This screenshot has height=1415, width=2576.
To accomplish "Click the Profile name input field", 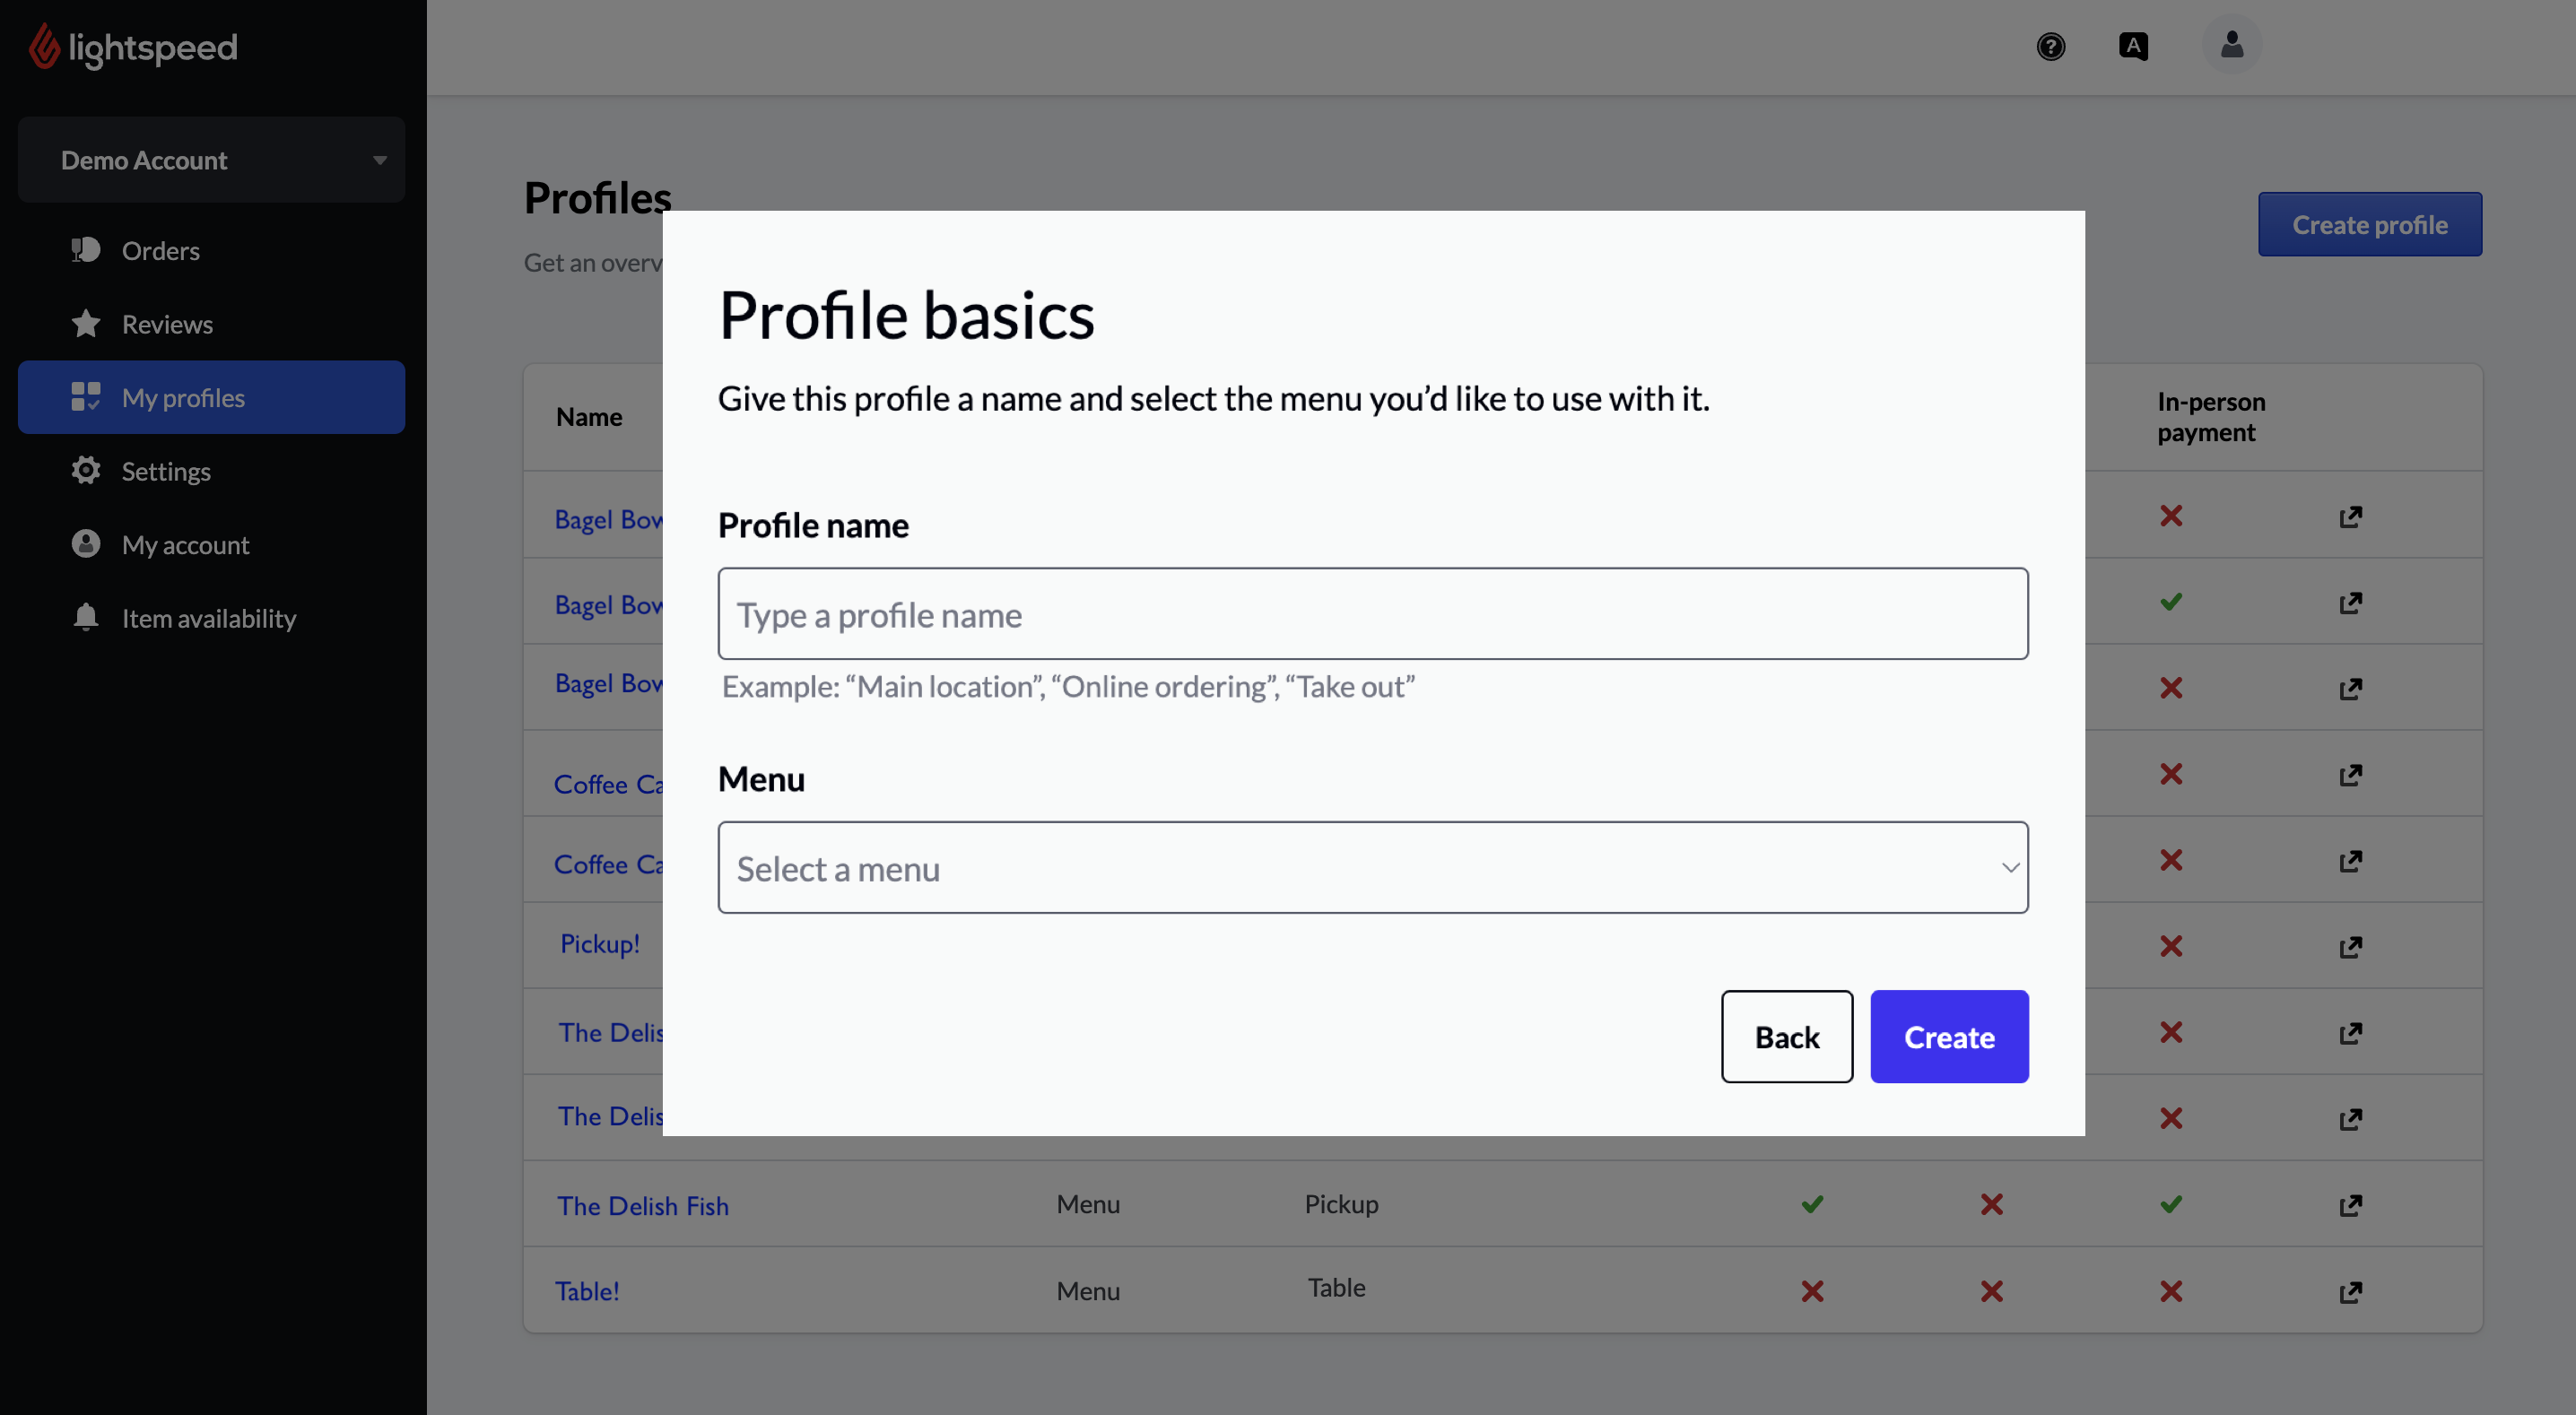I will point(1373,612).
